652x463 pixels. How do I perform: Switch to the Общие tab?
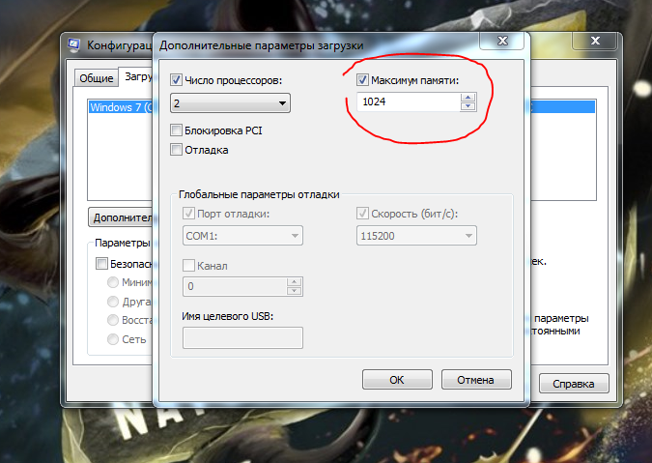[96, 78]
